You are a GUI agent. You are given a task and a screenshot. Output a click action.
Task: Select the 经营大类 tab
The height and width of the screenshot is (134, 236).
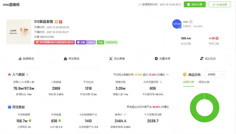click(x=188, y=82)
